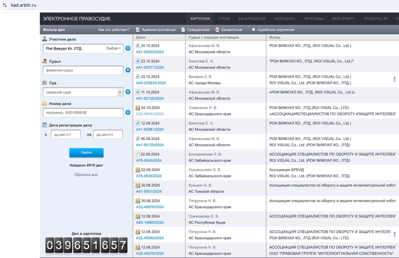The width and height of the screenshot is (399, 258).
Task: Click case type icon for A32-58491/2024
Action: [x=138, y=107]
